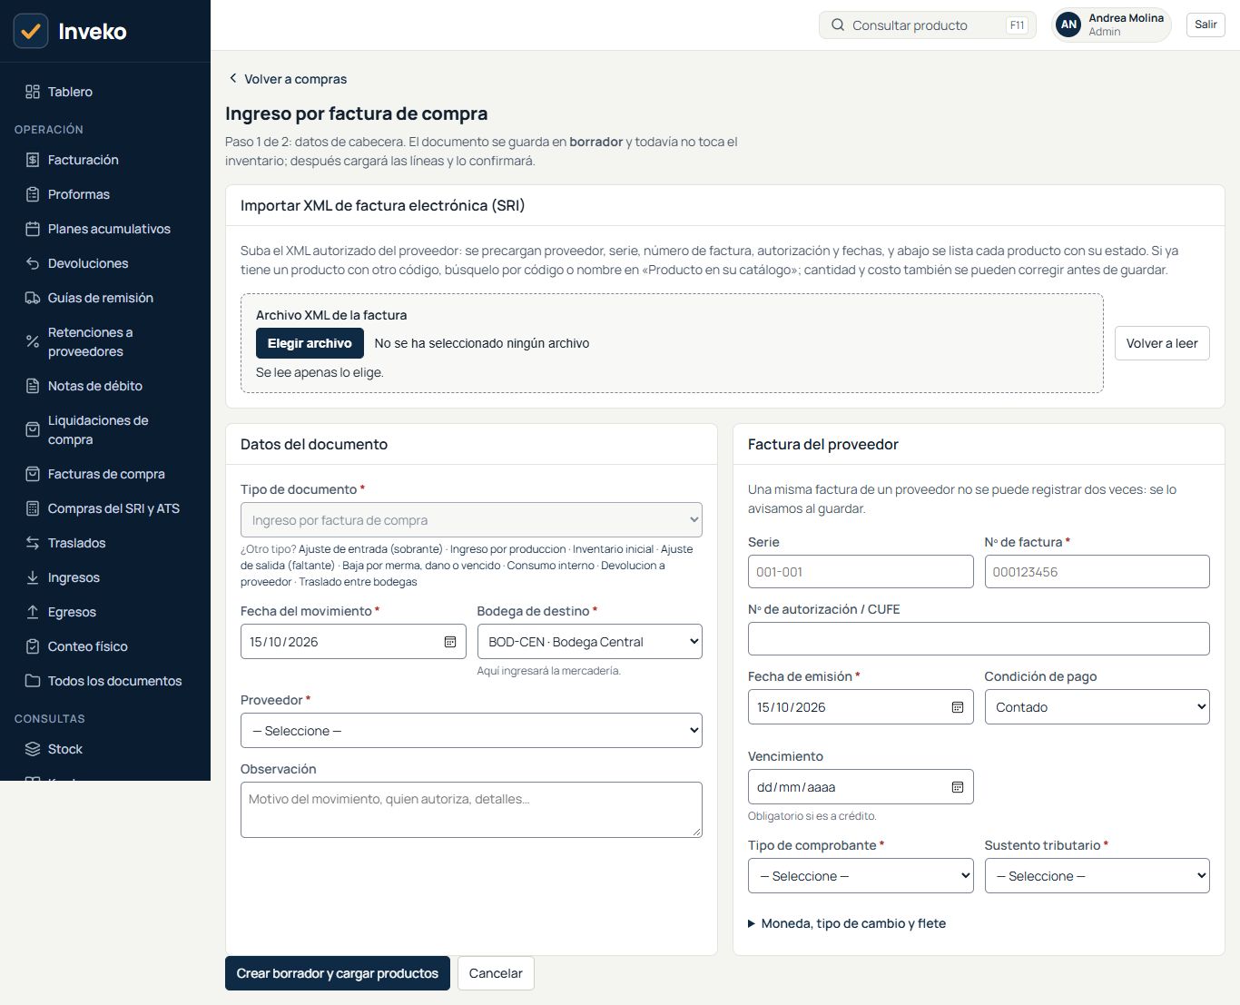Click the Nº de autorización / CUFE field
The height and width of the screenshot is (1005, 1240).
point(979,638)
